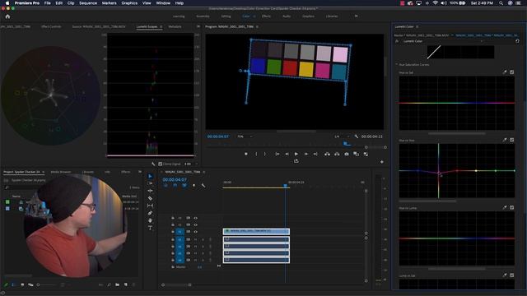Collapse the Hue Saturation Curves section
This screenshot has width=527, height=296.
click(x=397, y=64)
